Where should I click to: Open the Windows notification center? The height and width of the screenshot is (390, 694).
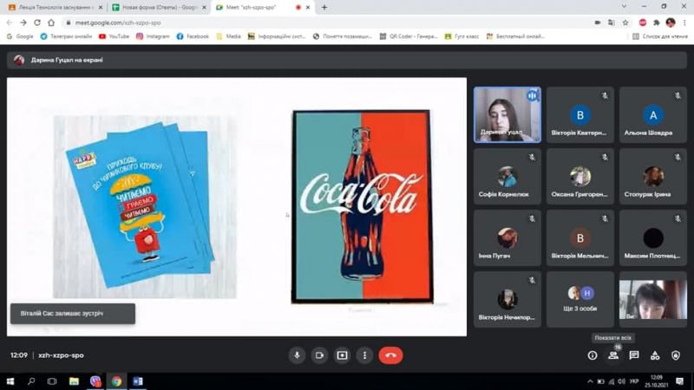[x=680, y=381]
